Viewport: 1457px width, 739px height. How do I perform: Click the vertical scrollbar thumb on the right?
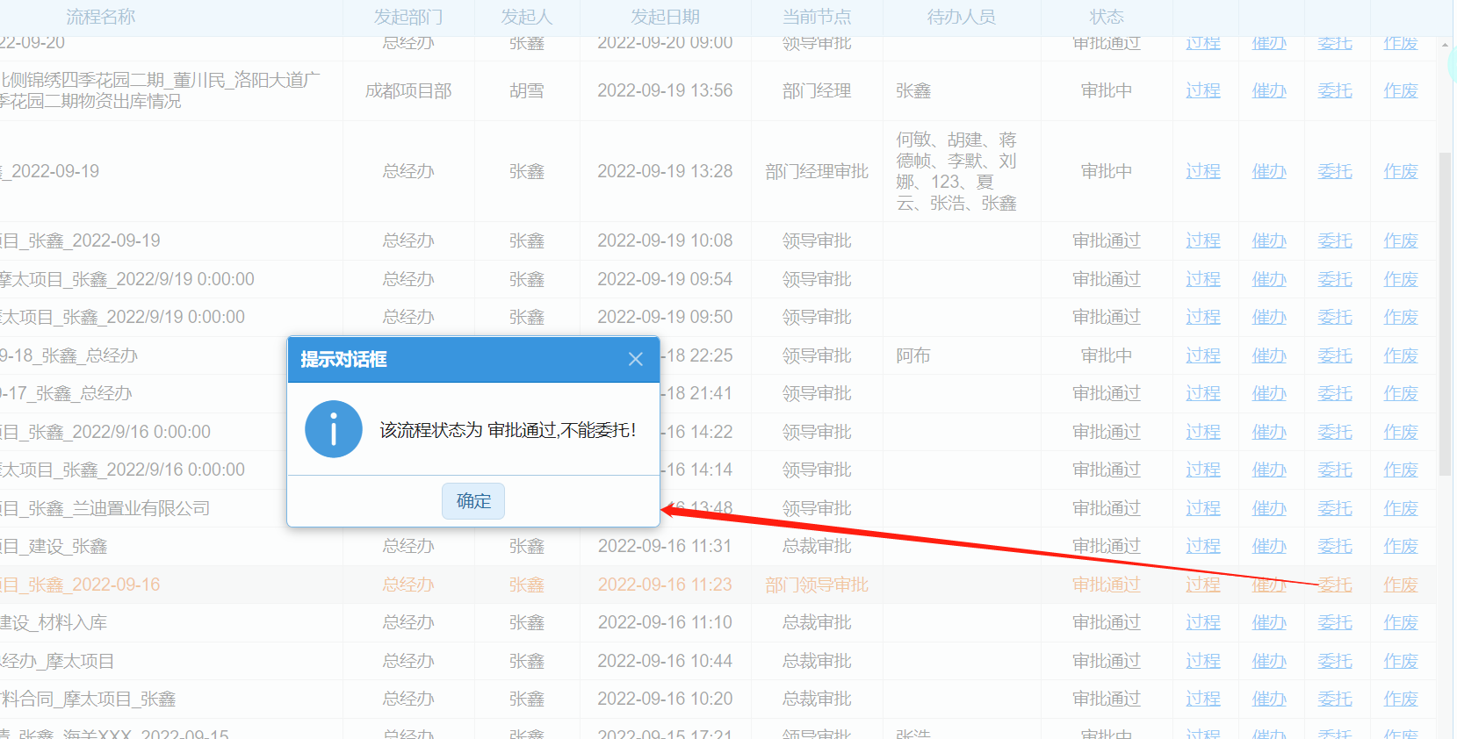point(1445,316)
